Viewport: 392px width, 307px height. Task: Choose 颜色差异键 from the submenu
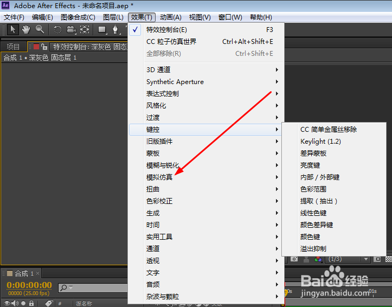tap(334, 225)
